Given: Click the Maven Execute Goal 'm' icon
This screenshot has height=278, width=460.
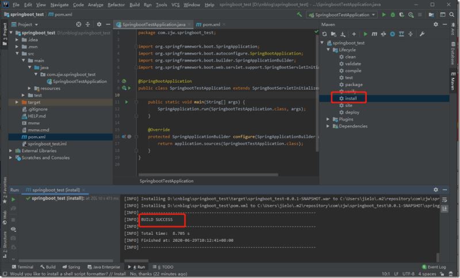Looking at the screenshot, I should click(x=374, y=34).
